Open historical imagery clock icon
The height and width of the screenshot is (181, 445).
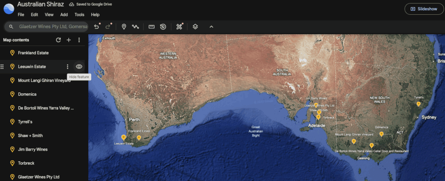(x=163, y=26)
